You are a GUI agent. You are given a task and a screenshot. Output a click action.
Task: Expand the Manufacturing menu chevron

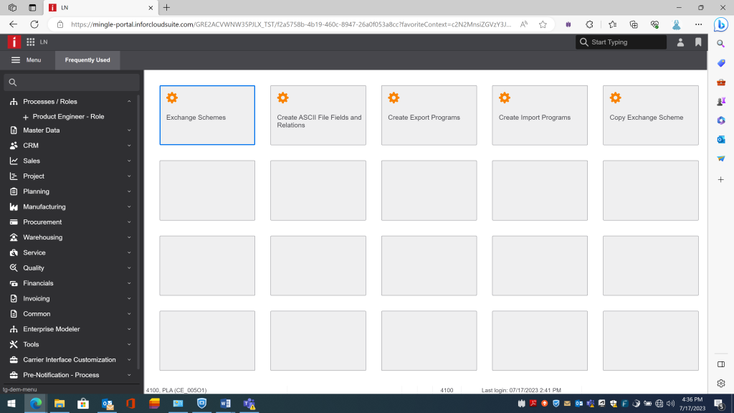click(129, 206)
